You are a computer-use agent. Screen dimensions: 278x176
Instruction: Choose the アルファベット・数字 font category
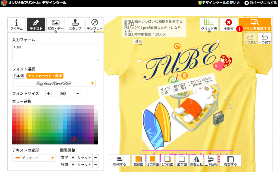[45, 76]
